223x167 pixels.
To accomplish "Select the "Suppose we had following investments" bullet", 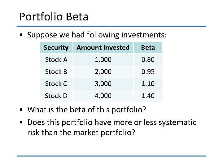I will pyautogui.click(x=97, y=35).
